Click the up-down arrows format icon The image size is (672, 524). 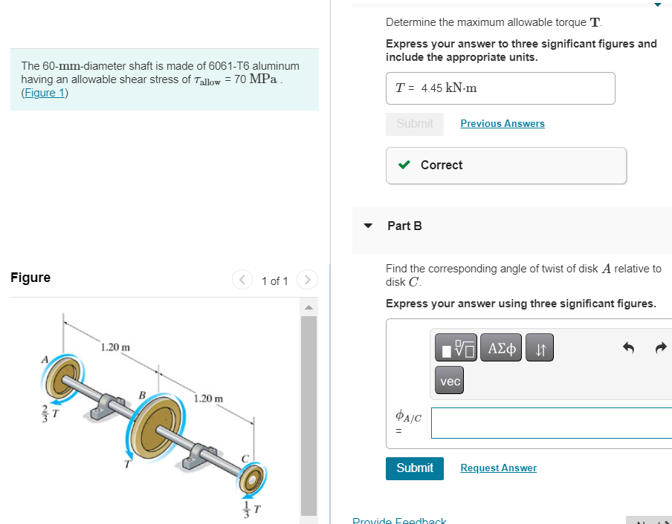[x=539, y=347]
